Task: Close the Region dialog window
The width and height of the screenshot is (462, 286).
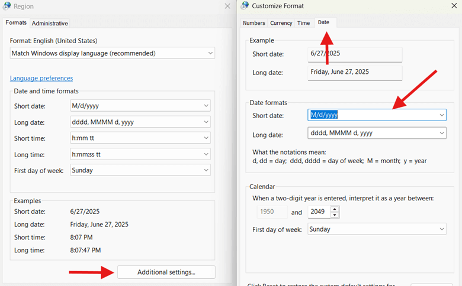Action: [227, 6]
